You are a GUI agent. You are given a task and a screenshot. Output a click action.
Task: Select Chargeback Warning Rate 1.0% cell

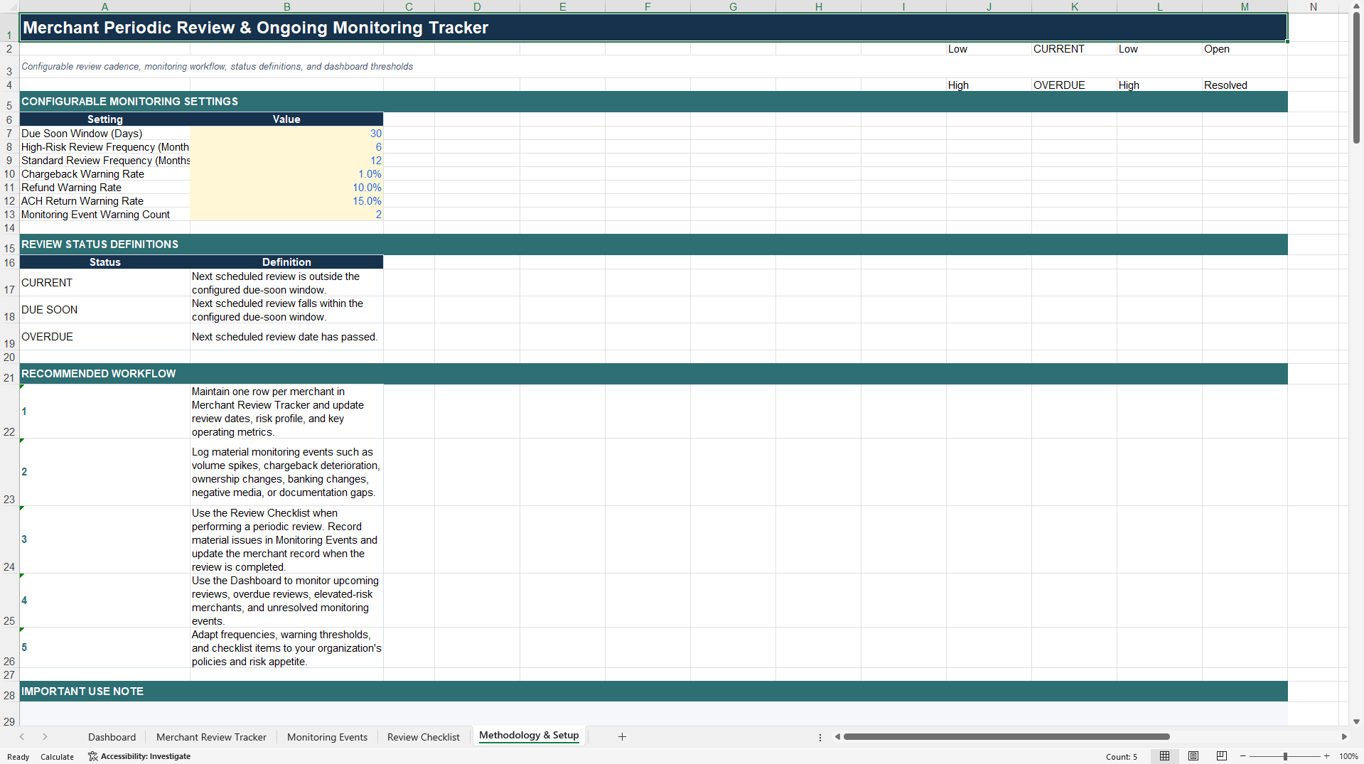click(286, 174)
